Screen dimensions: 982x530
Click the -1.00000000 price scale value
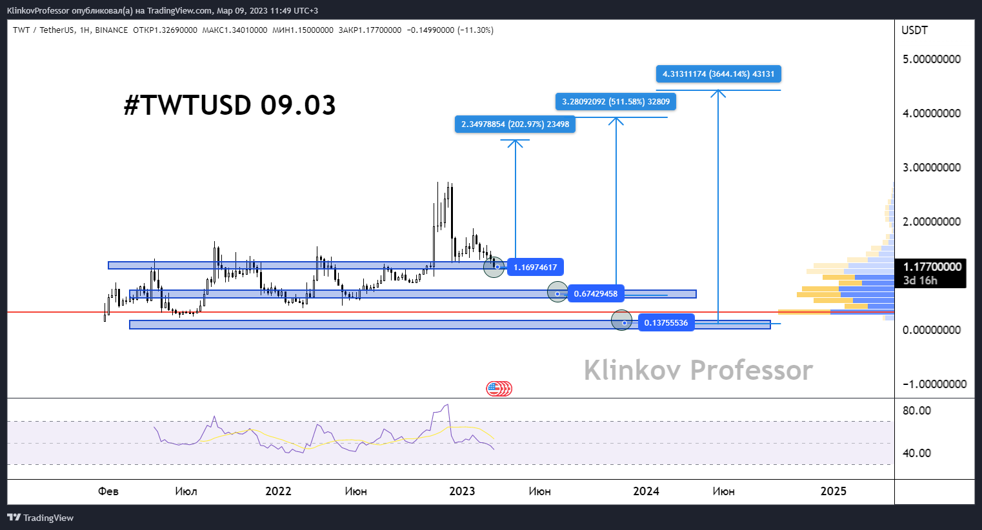[x=934, y=384]
